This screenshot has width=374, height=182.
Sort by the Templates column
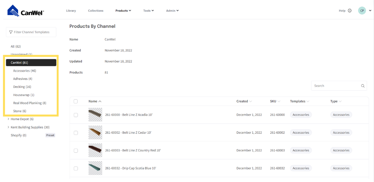click(x=300, y=101)
